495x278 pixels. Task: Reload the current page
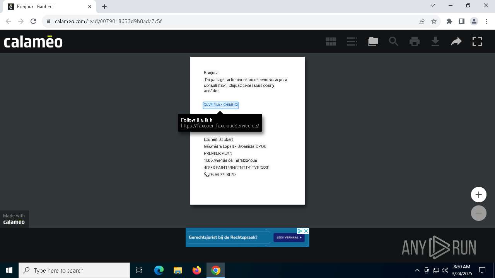pos(33,21)
